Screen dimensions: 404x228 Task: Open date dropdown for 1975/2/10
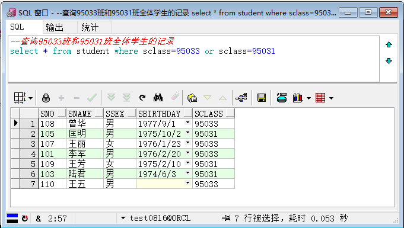[x=187, y=163]
